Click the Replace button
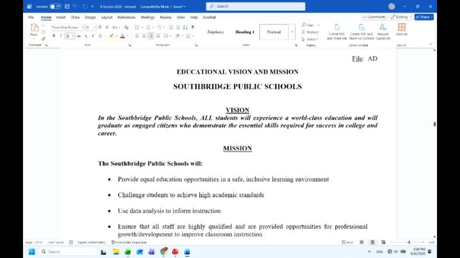Image resolution: width=460 pixels, height=258 pixels. click(x=310, y=32)
